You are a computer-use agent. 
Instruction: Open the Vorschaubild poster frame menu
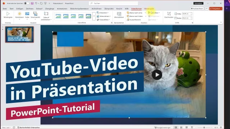[35, 16]
